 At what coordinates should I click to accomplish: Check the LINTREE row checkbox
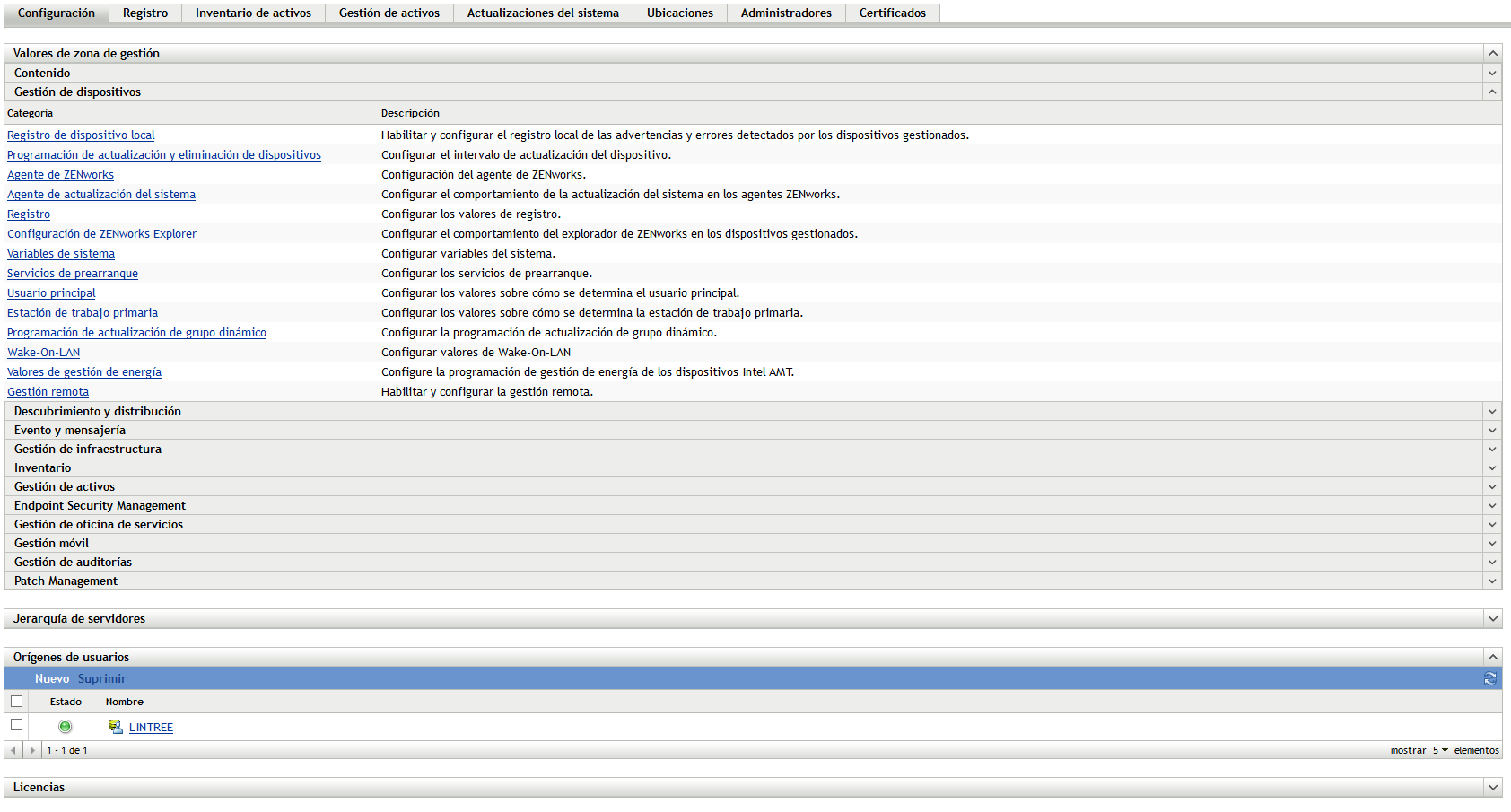16,724
